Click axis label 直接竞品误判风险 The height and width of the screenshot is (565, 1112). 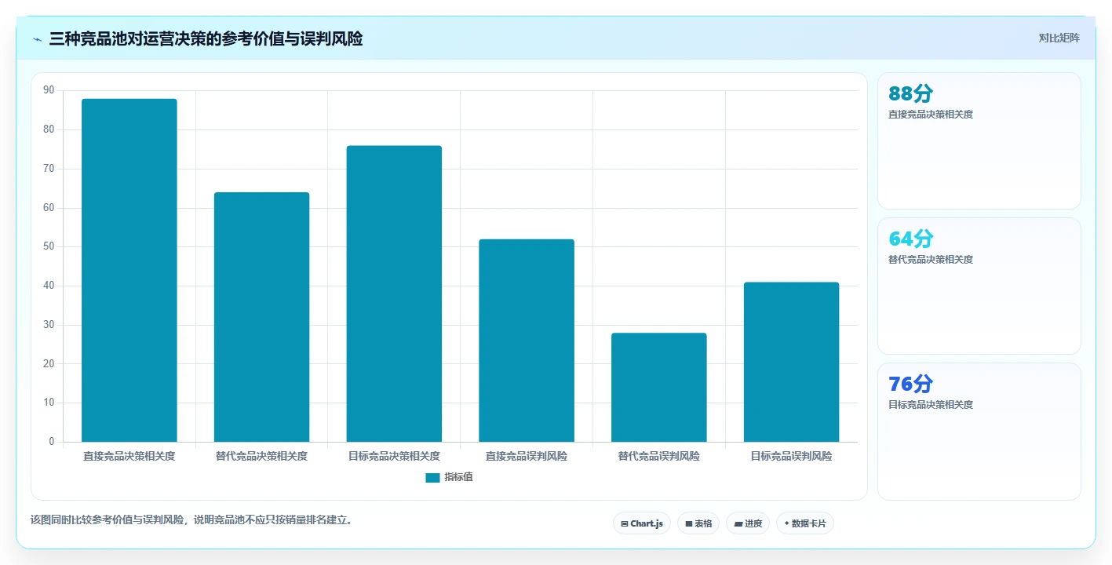[x=527, y=456]
